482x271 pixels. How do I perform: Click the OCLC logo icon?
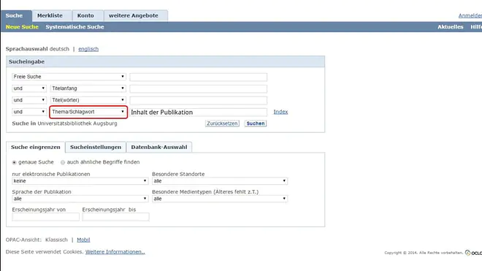pyautogui.click(x=473, y=253)
